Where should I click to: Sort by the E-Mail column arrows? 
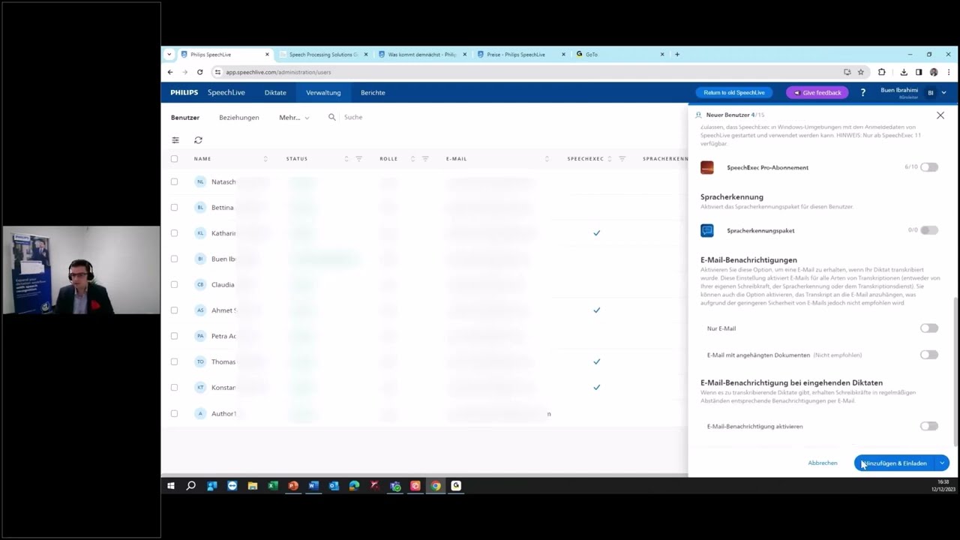coord(547,159)
